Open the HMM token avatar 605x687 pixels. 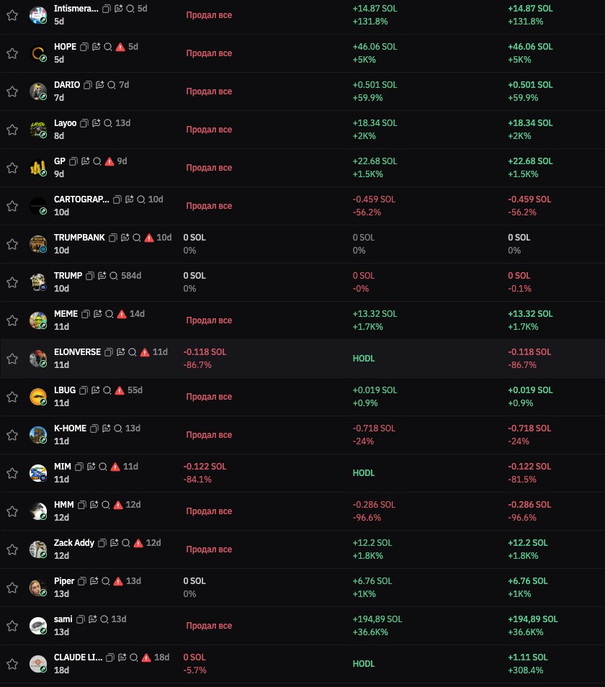(38, 511)
